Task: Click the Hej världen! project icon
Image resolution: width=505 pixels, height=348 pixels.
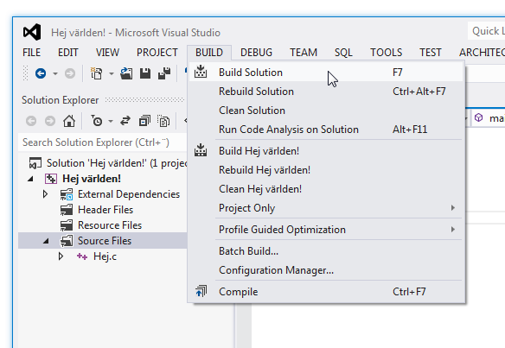Action: 51,179
